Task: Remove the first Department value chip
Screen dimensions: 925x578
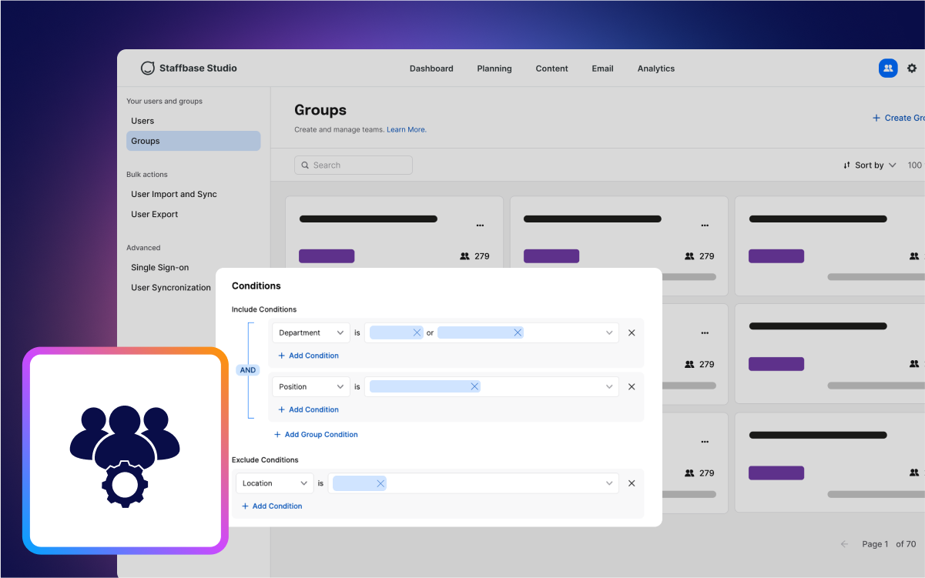Action: tap(417, 332)
